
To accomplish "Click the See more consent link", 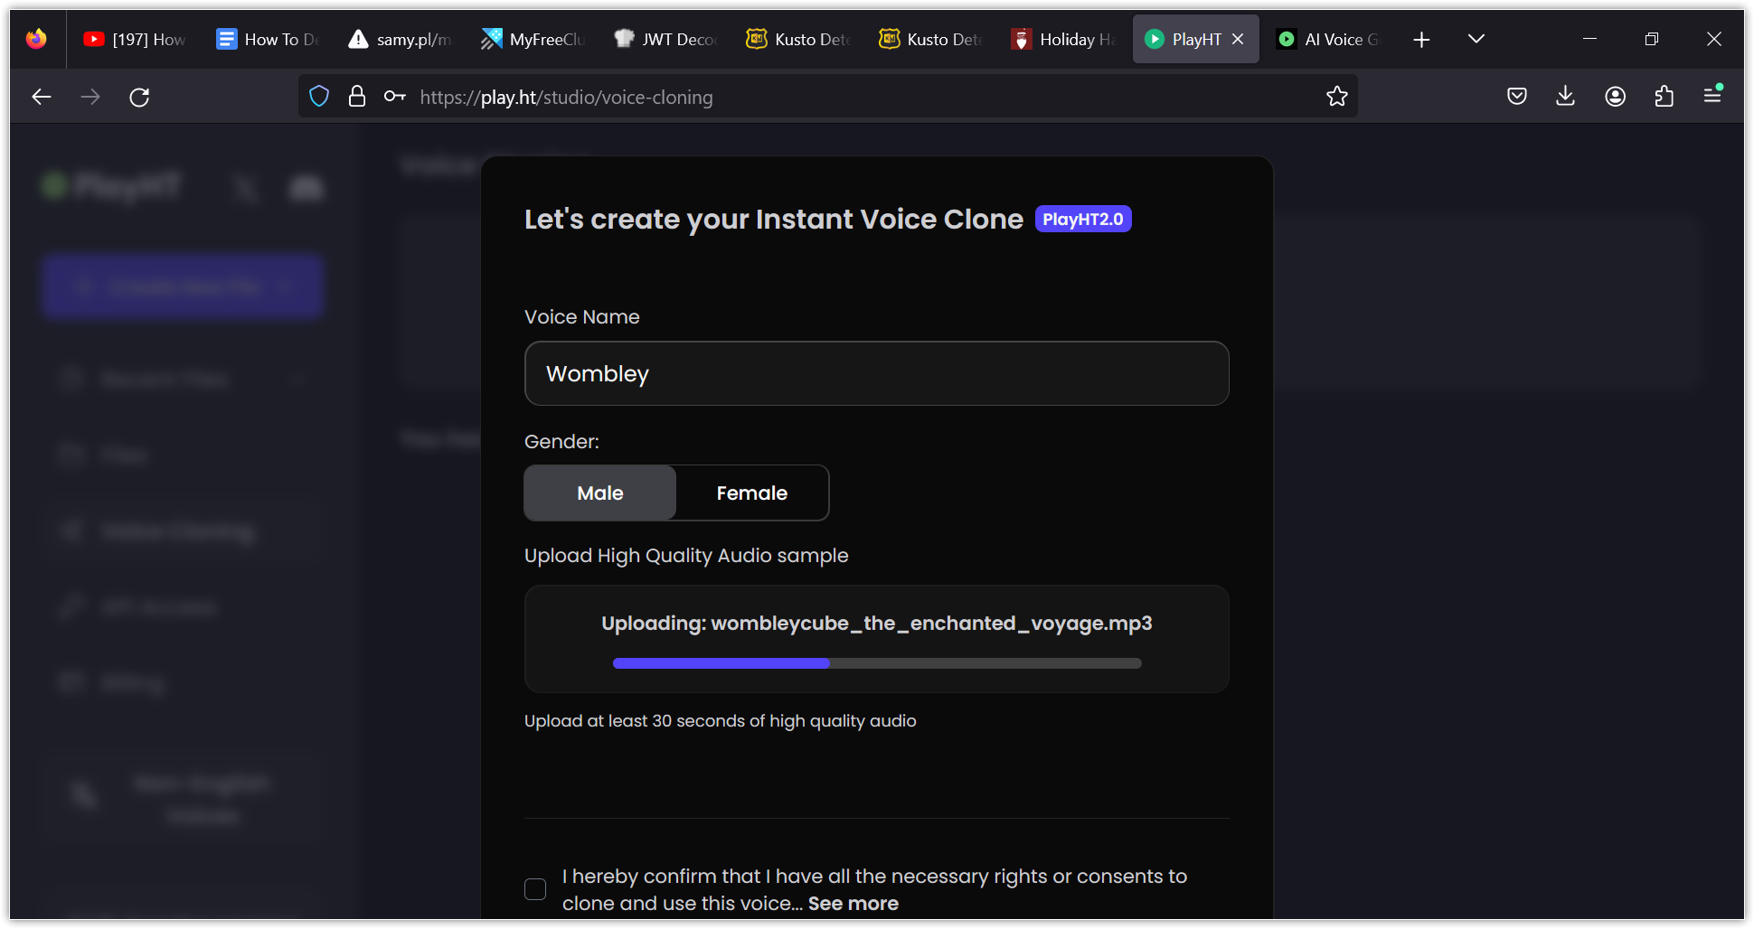I will (x=853, y=904).
